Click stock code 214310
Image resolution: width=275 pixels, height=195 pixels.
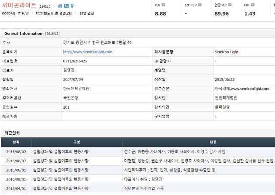click(45, 7)
